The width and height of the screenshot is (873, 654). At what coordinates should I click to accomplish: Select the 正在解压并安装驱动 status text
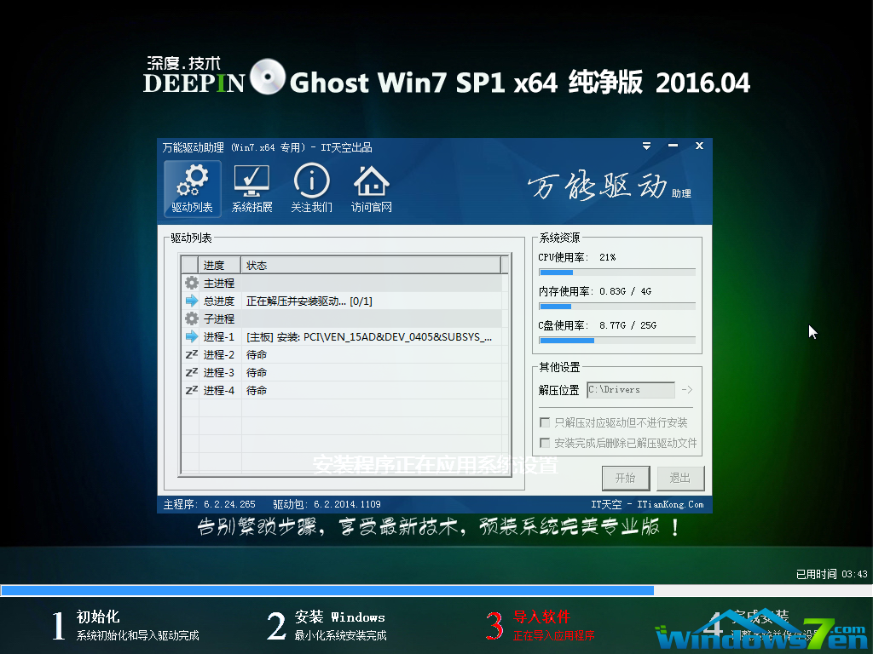[309, 301]
